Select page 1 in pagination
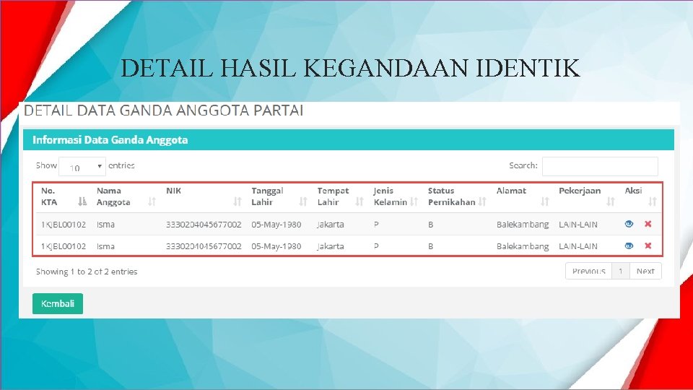This screenshot has width=693, height=390. (x=621, y=271)
